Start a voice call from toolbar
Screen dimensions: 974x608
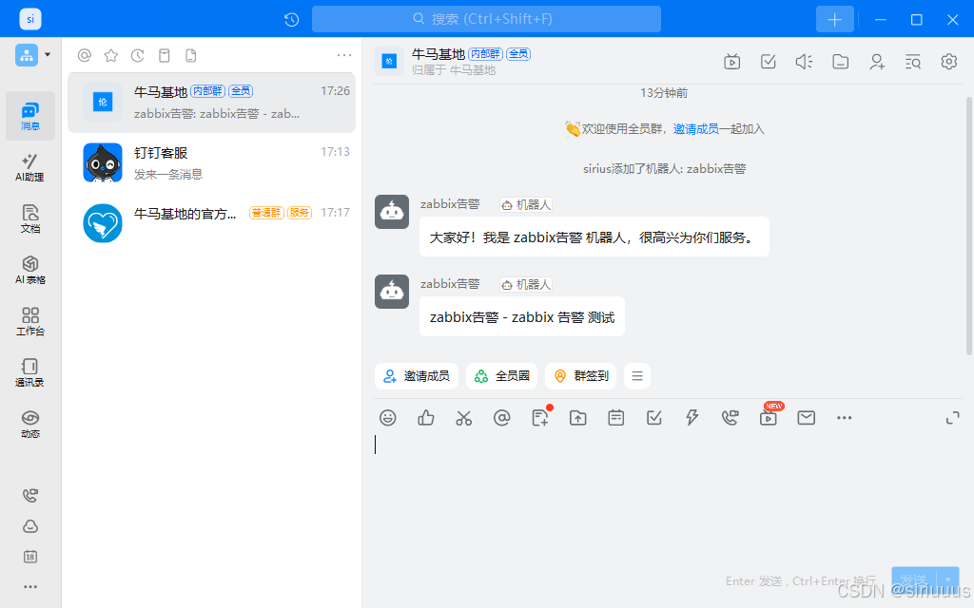tap(730, 418)
